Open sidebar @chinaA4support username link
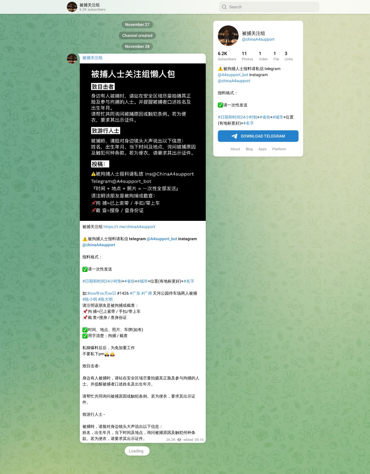The image size is (370, 474). (258, 39)
